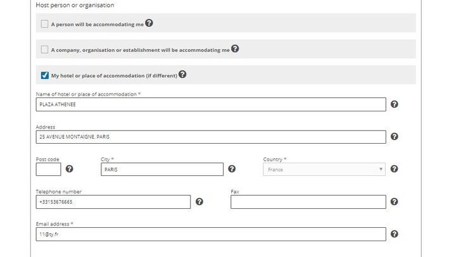The height and width of the screenshot is (257, 461).
Task: Open the Fax field help icon
Action: [x=395, y=201]
